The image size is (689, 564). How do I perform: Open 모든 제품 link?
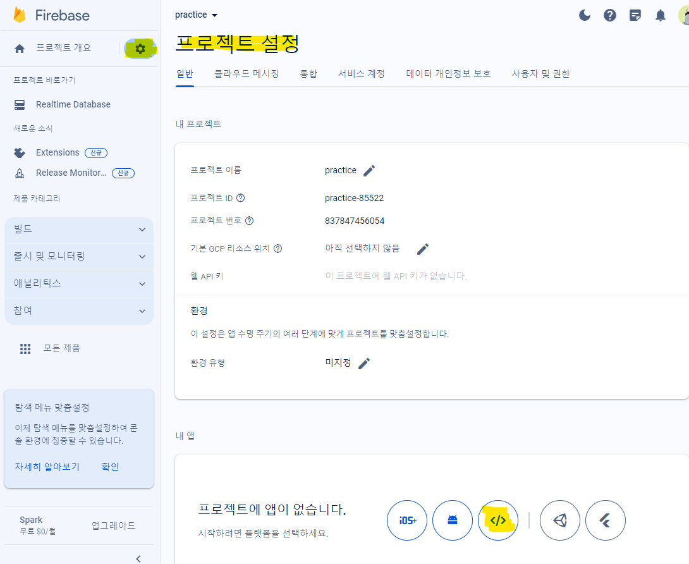[61, 348]
